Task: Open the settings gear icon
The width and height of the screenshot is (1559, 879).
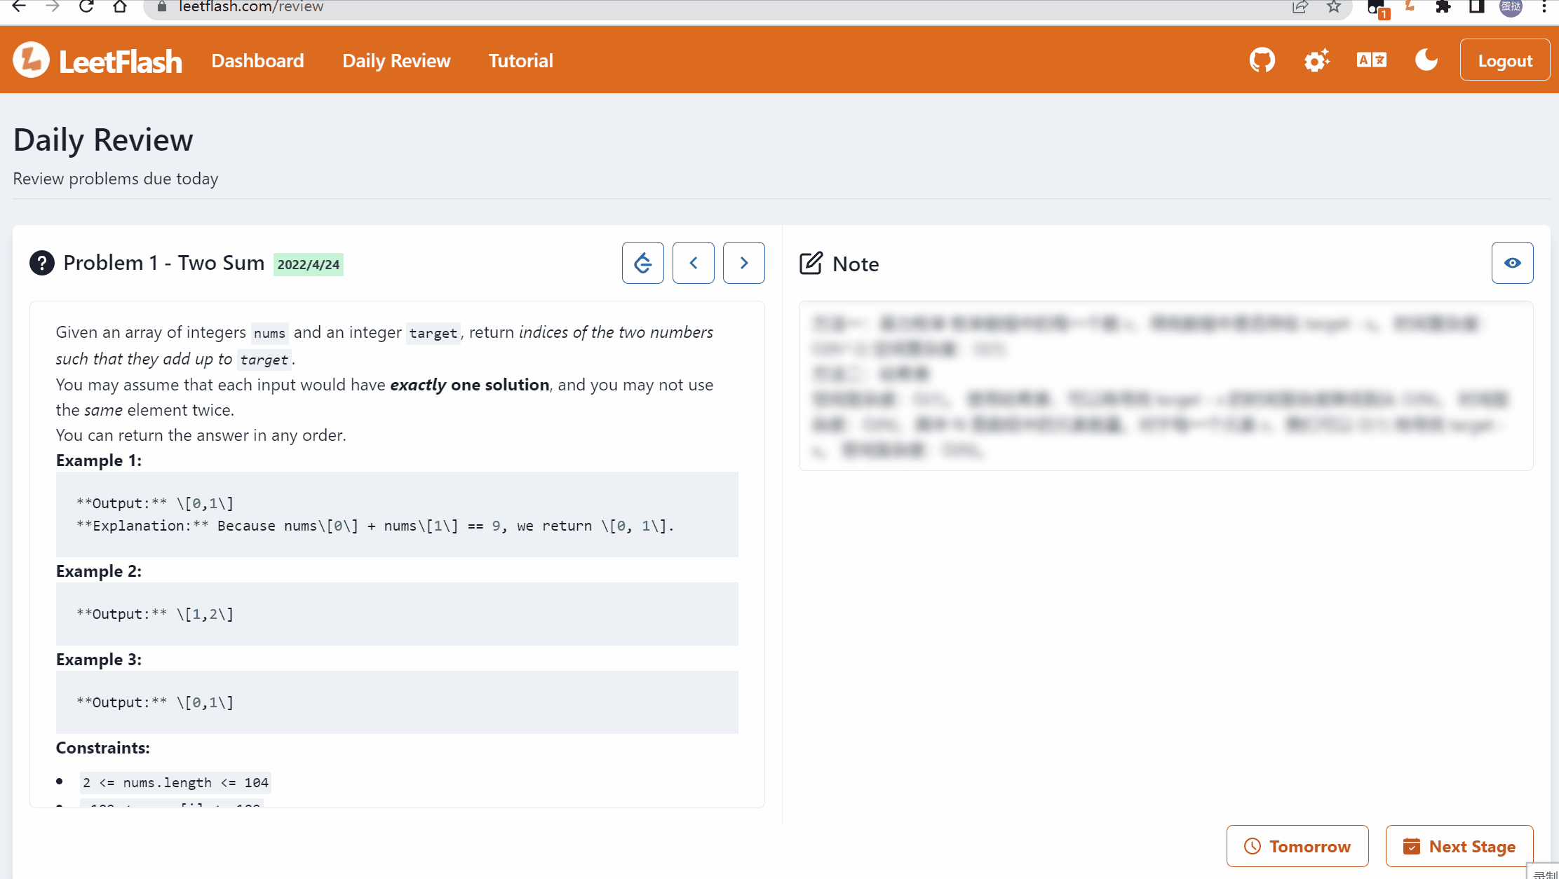Action: click(1316, 60)
